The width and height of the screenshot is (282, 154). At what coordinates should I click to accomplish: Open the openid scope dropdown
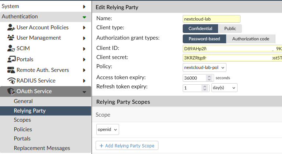click(x=108, y=129)
